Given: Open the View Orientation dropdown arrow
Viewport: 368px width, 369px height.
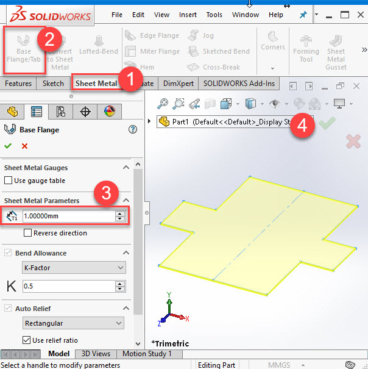Looking at the screenshot, I should pos(238,104).
